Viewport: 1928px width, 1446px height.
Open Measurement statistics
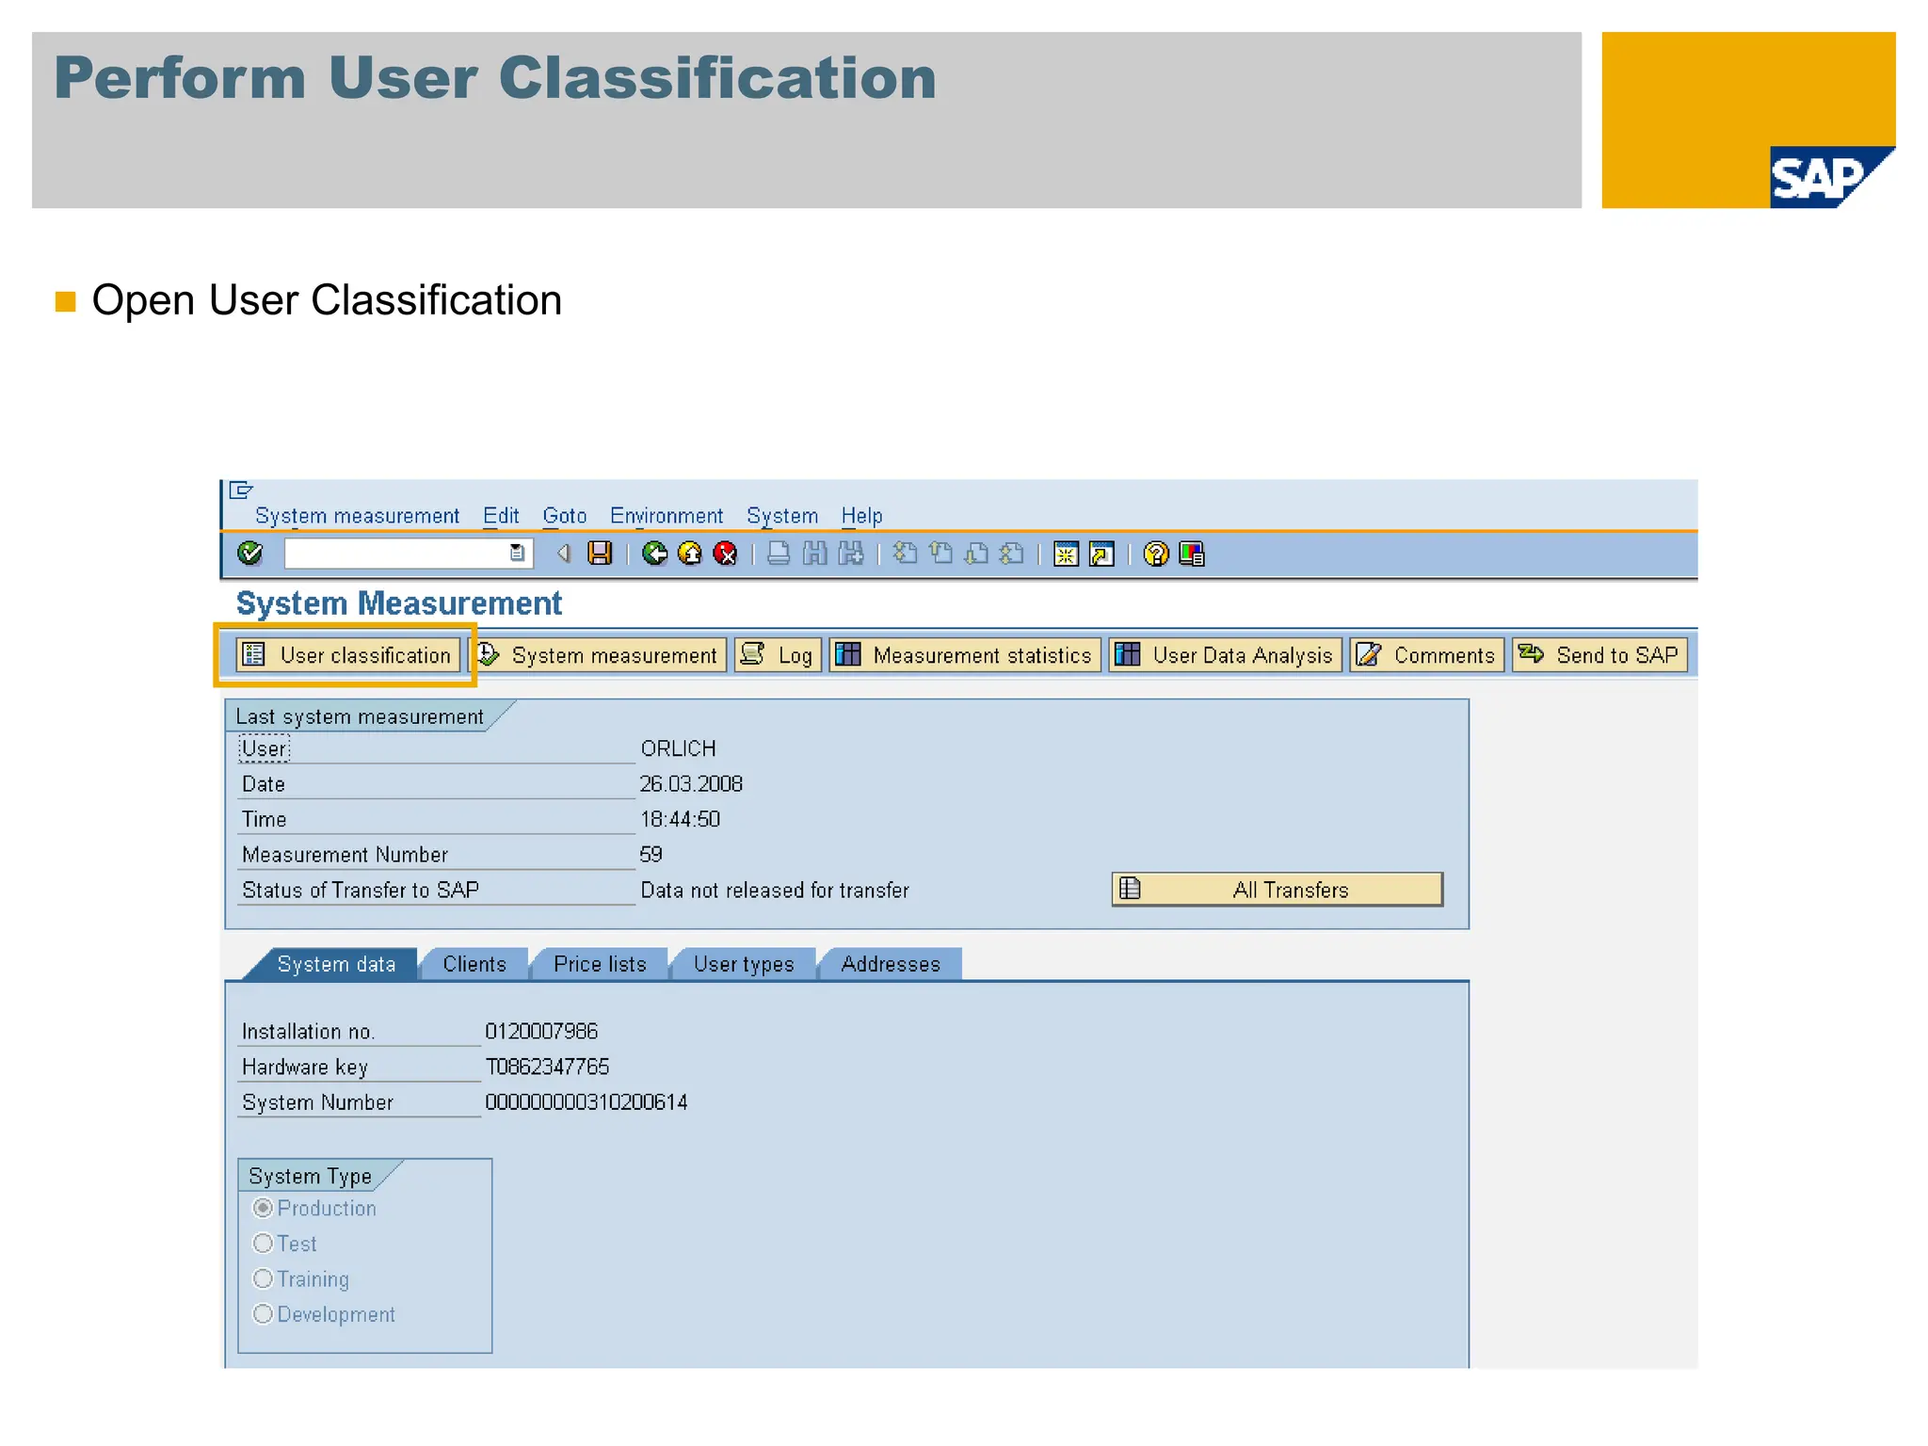pyautogui.click(x=965, y=655)
